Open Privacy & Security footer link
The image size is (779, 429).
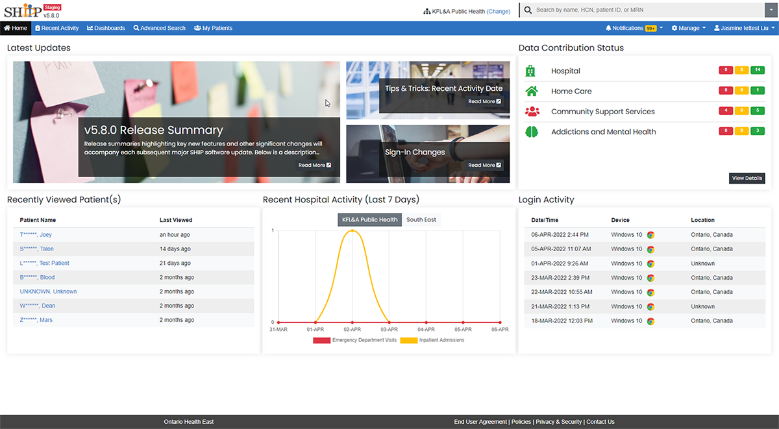pyautogui.click(x=559, y=422)
